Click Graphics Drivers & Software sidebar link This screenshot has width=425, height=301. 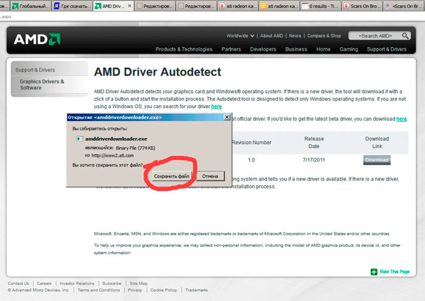click(x=42, y=85)
